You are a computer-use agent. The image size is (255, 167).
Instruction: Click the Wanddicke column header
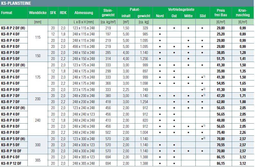tap(38, 13)
